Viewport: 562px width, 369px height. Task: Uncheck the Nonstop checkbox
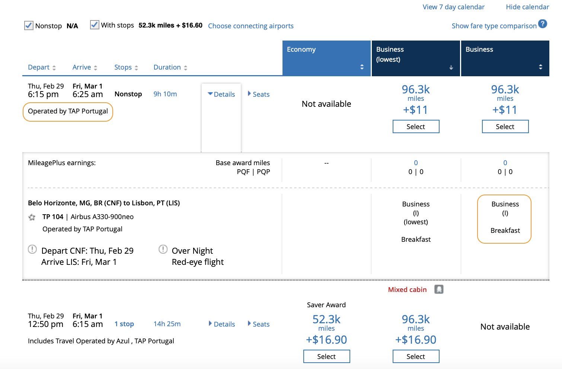(x=29, y=26)
